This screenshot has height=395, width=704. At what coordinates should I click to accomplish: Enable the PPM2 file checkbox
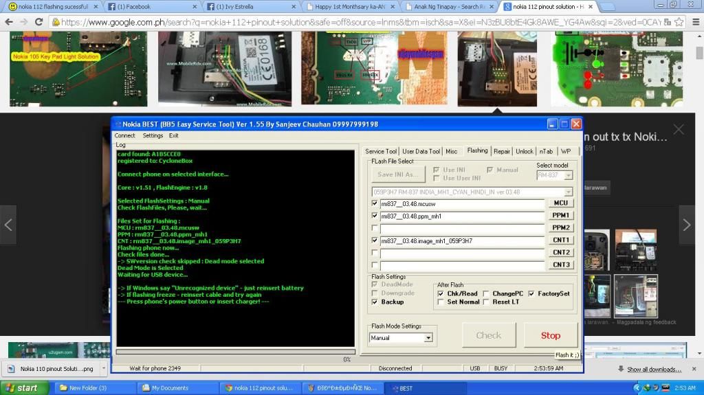tap(375, 228)
